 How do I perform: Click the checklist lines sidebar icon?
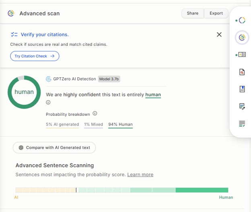(x=242, y=124)
